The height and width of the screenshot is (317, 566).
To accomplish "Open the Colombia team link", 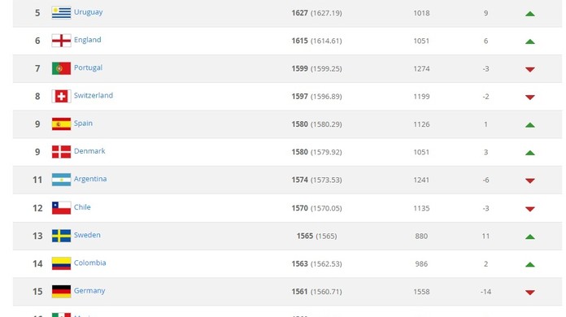I will pos(90,263).
